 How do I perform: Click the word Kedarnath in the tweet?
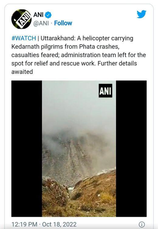(25, 47)
